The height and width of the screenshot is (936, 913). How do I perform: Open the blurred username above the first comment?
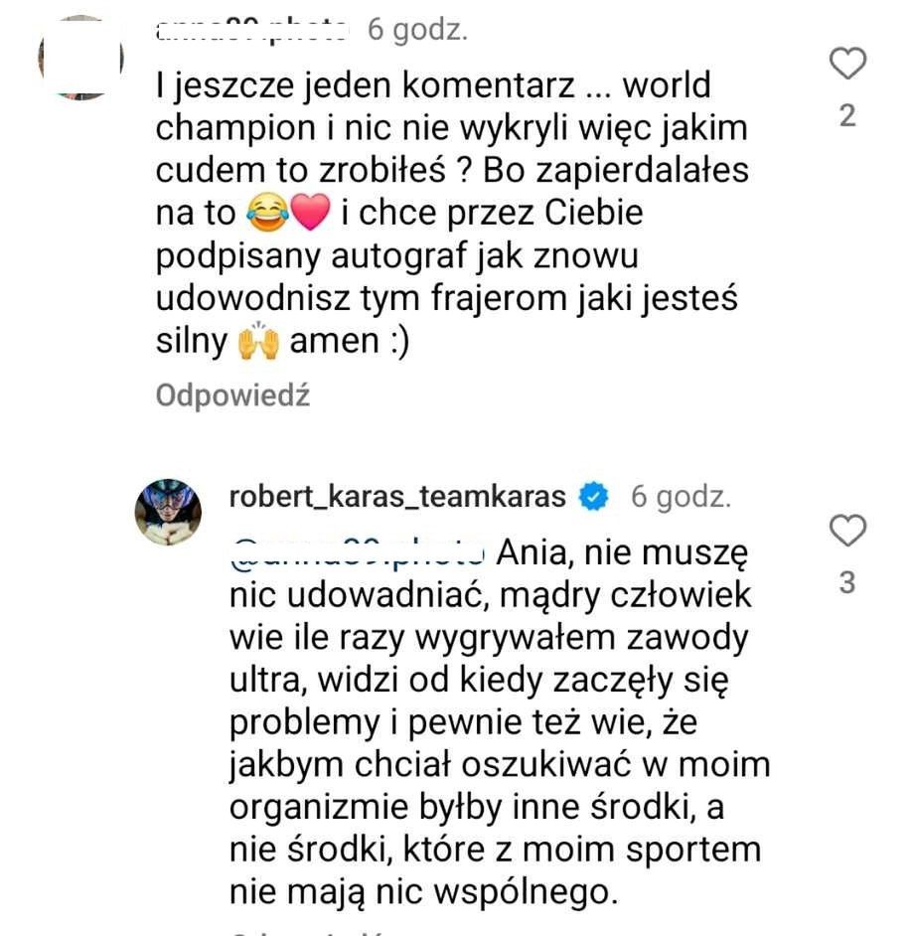tap(252, 31)
